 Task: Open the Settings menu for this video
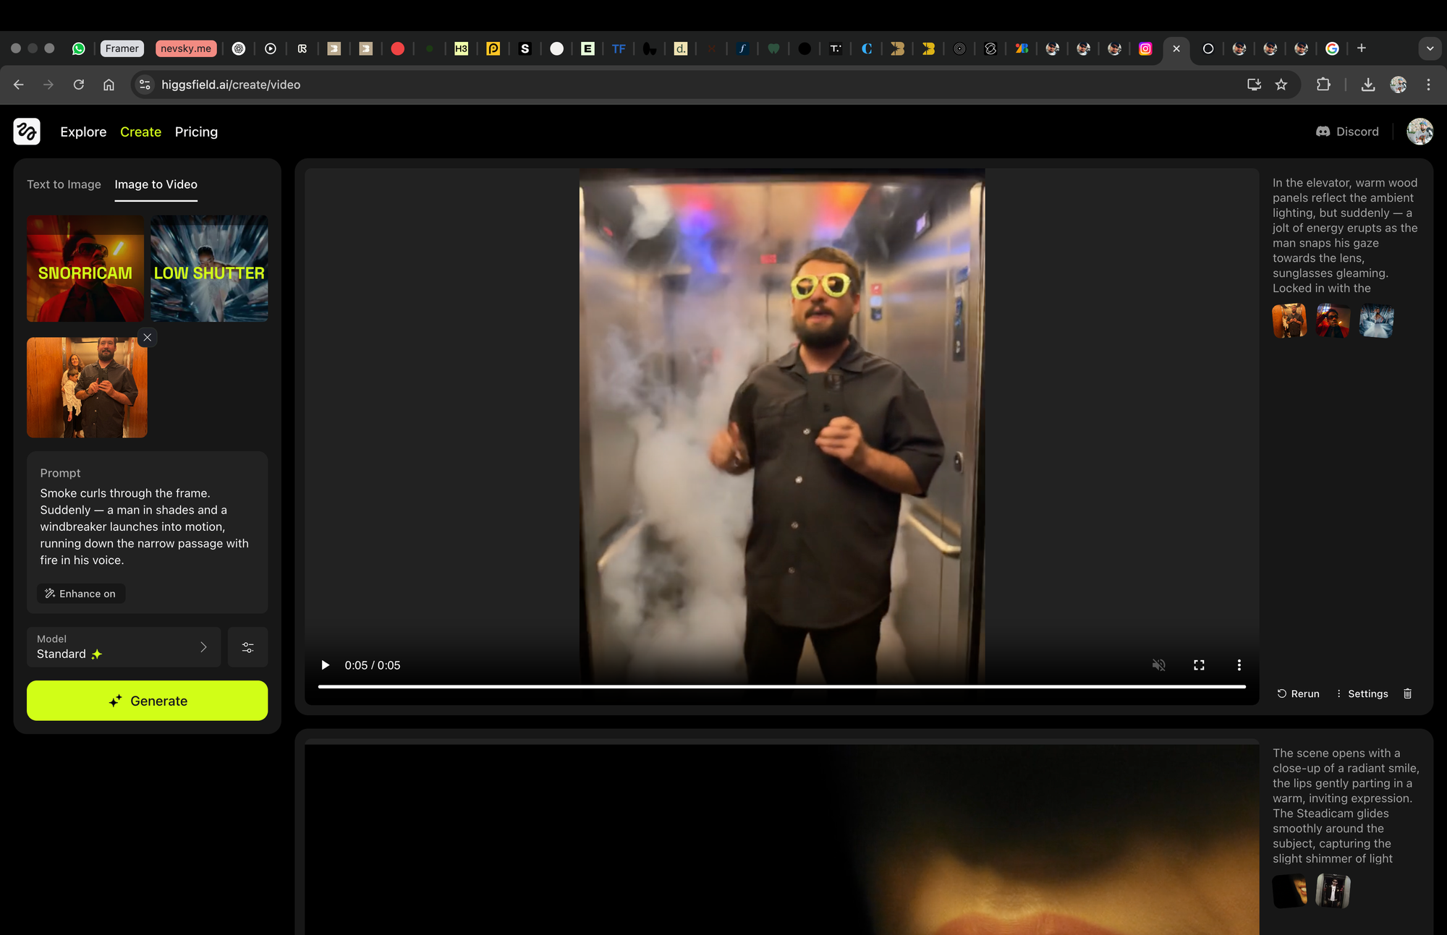1362,693
